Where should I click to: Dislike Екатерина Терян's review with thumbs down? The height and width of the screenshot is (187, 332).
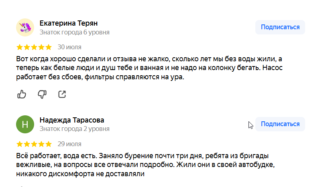(42, 94)
